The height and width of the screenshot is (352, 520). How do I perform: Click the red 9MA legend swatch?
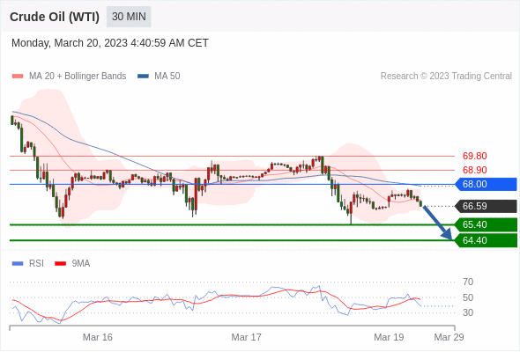[60, 264]
